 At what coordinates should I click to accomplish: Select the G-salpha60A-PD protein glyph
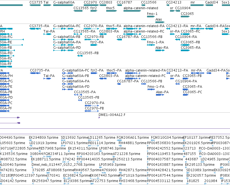tap(68, 89)
